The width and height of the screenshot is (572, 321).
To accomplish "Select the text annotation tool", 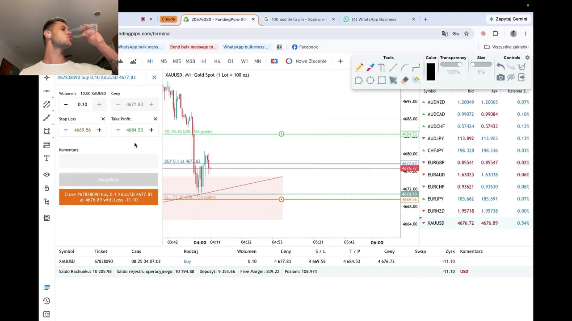I will 382,68.
